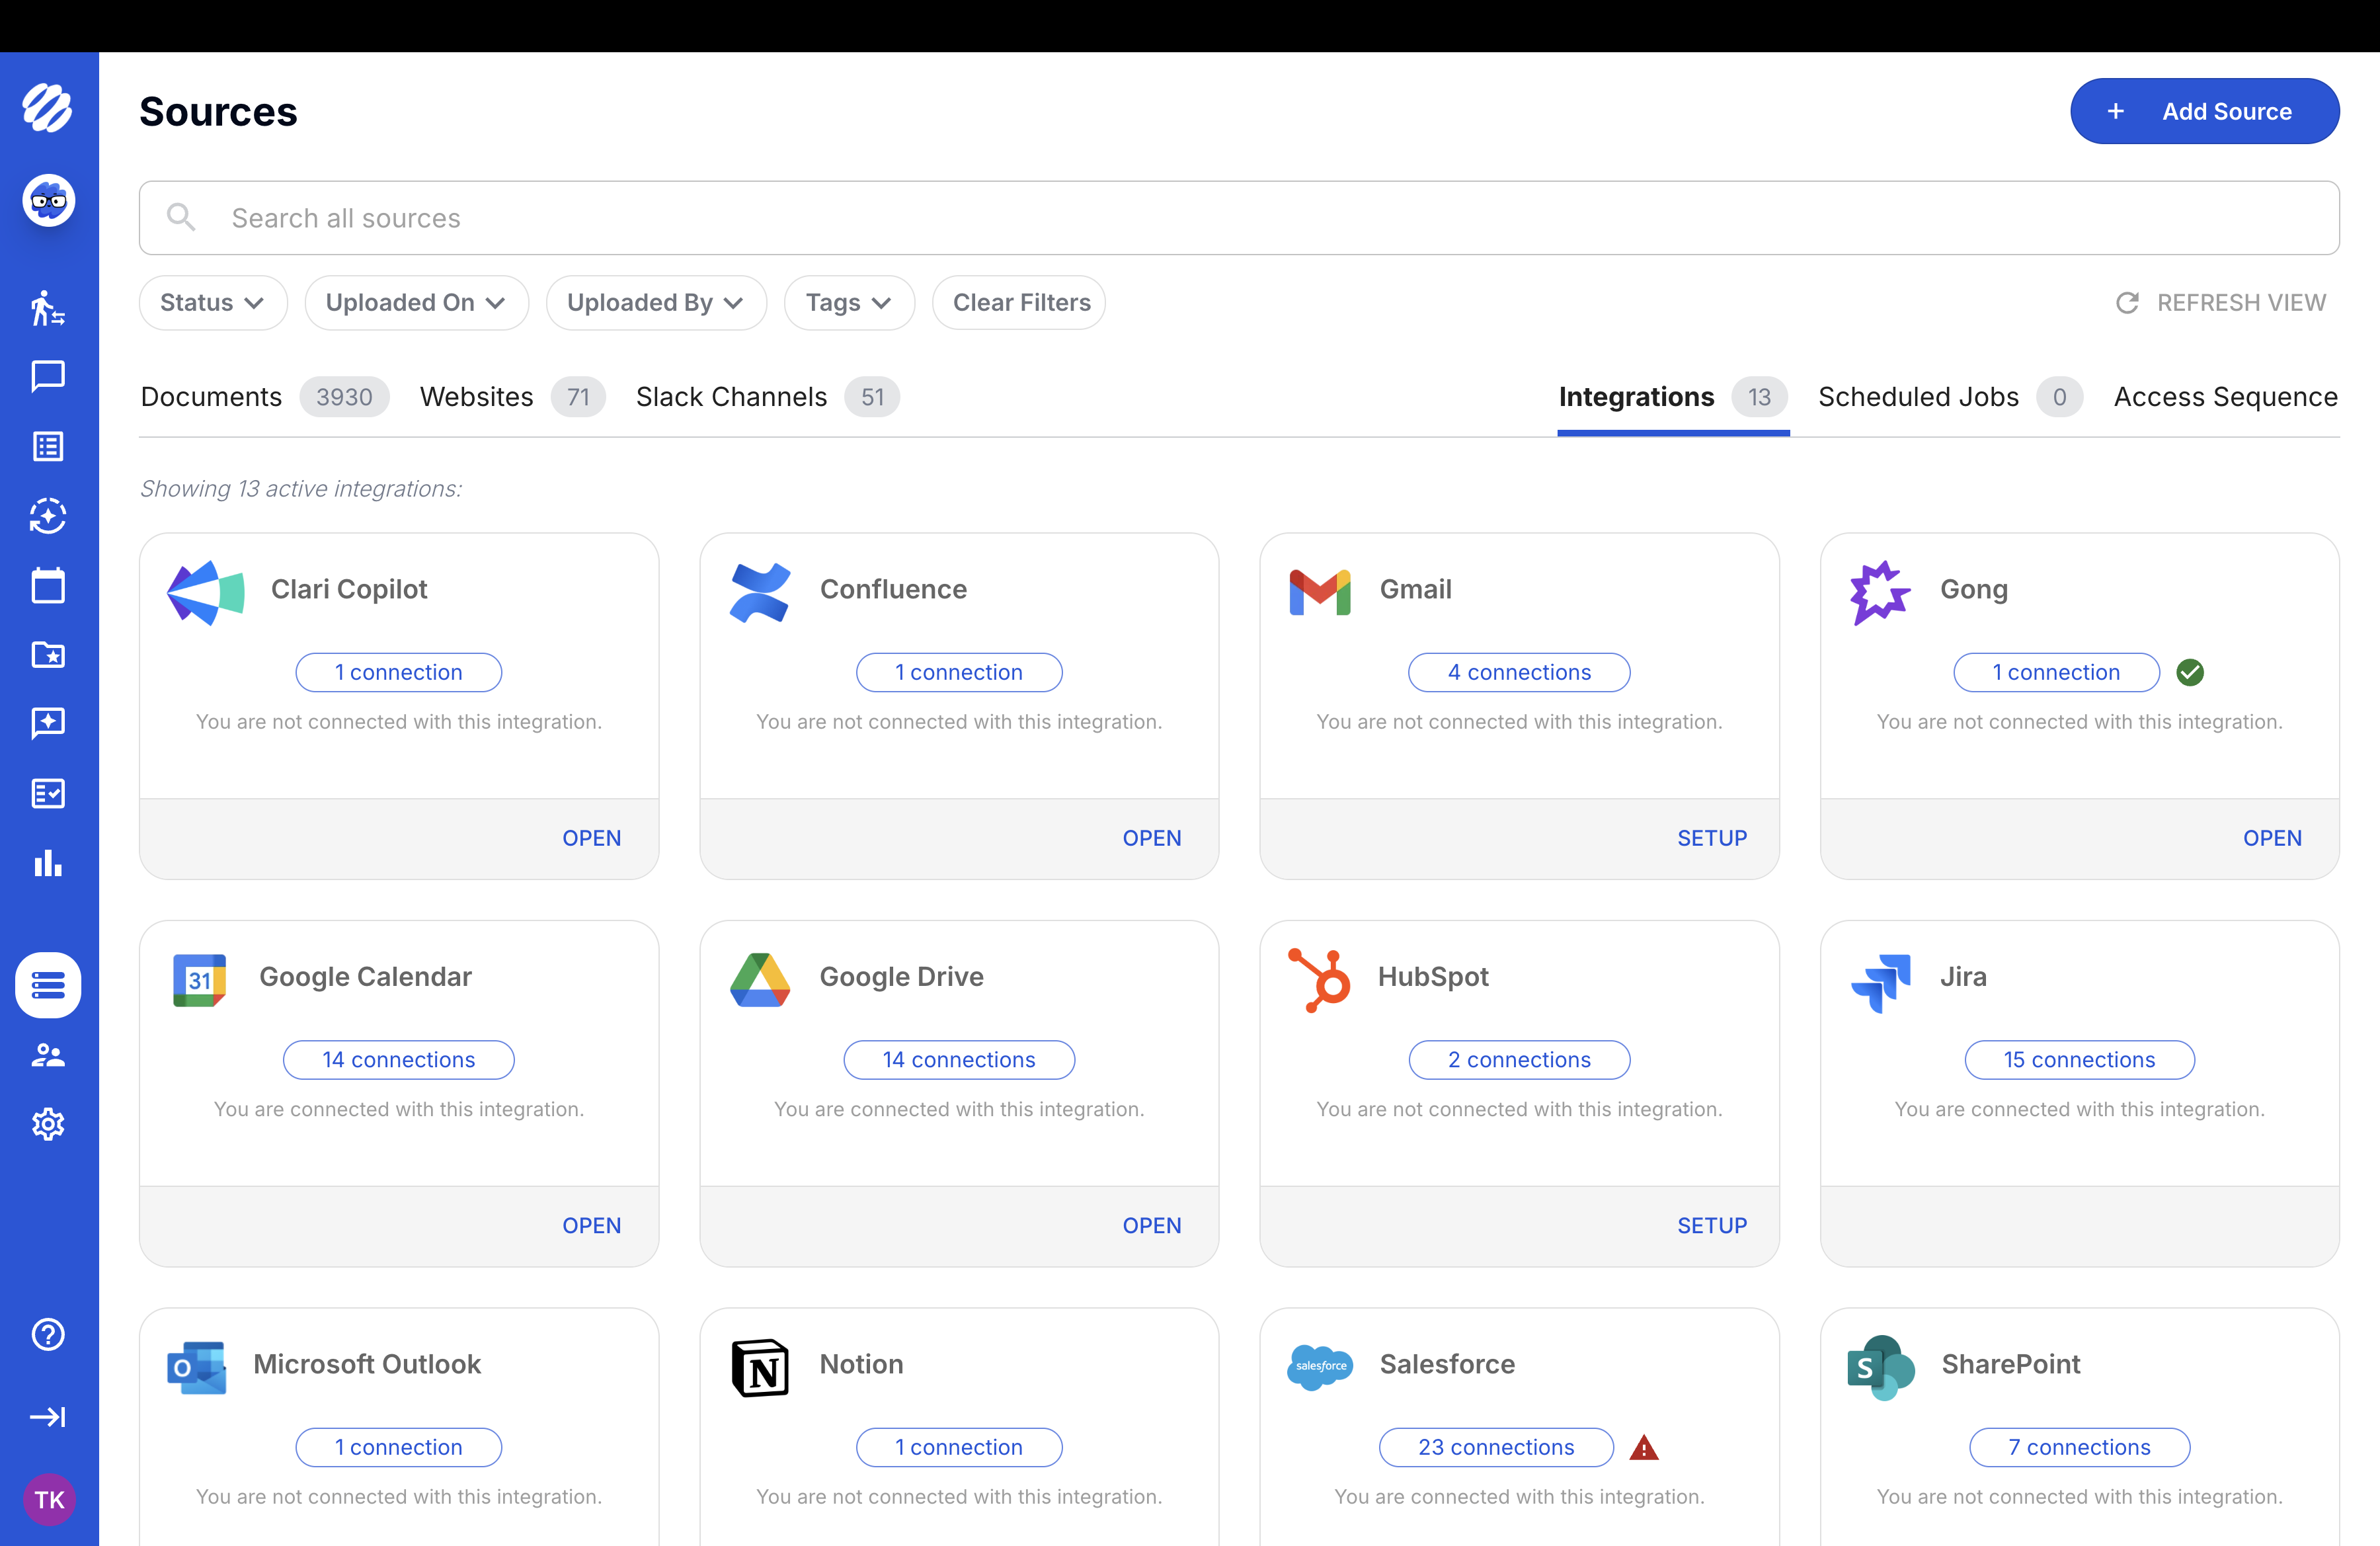Click the 15 connections pill on Jira
The height and width of the screenshot is (1546, 2380).
(2079, 1060)
